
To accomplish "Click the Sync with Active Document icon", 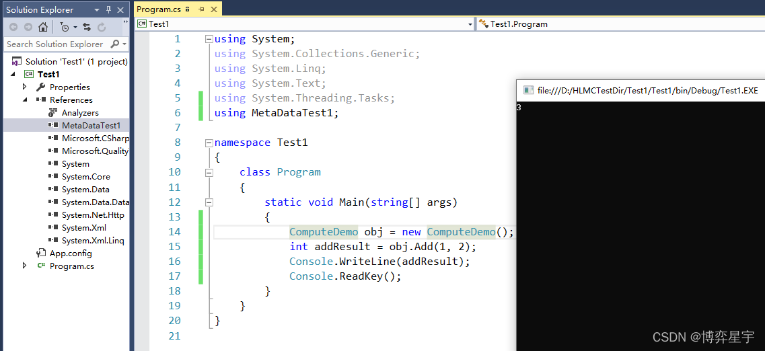I will pyautogui.click(x=87, y=27).
